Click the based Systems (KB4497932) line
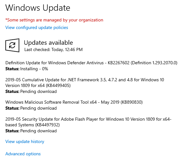The height and width of the screenshot is (166, 183). (x=33, y=125)
